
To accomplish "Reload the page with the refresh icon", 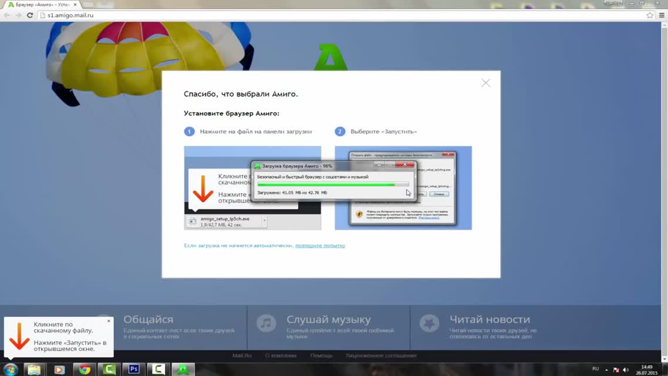I will (30, 15).
